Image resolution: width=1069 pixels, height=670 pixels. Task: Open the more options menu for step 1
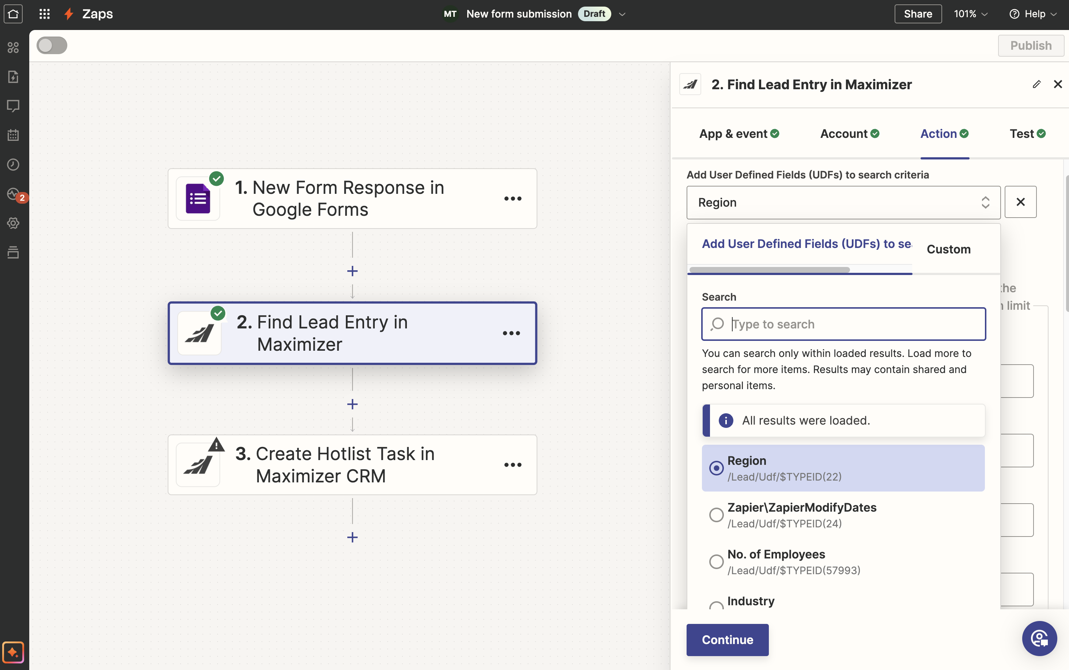coord(513,199)
